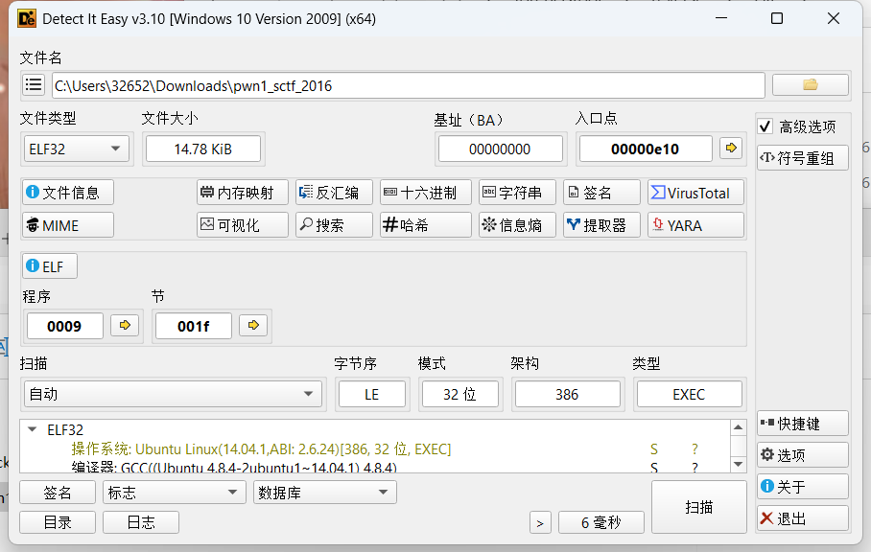This screenshot has width=871, height=552.
Task: Open 扫描 mode 自动 dropdown
Action: point(173,394)
